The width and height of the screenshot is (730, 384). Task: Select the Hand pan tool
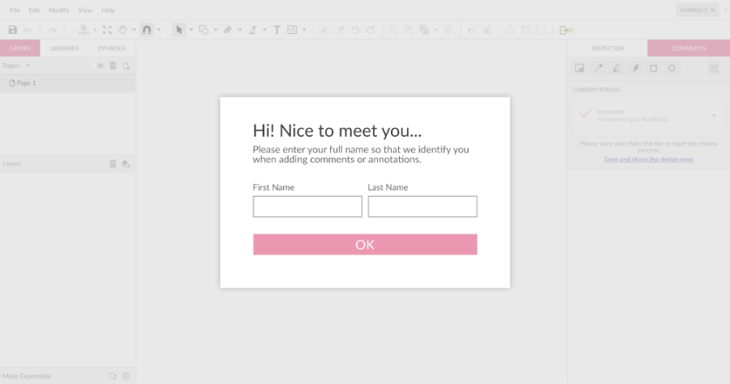click(122, 30)
